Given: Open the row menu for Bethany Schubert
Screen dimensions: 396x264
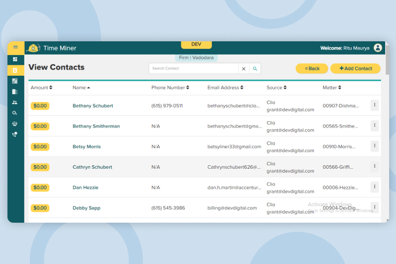Looking at the screenshot, I should [375, 105].
